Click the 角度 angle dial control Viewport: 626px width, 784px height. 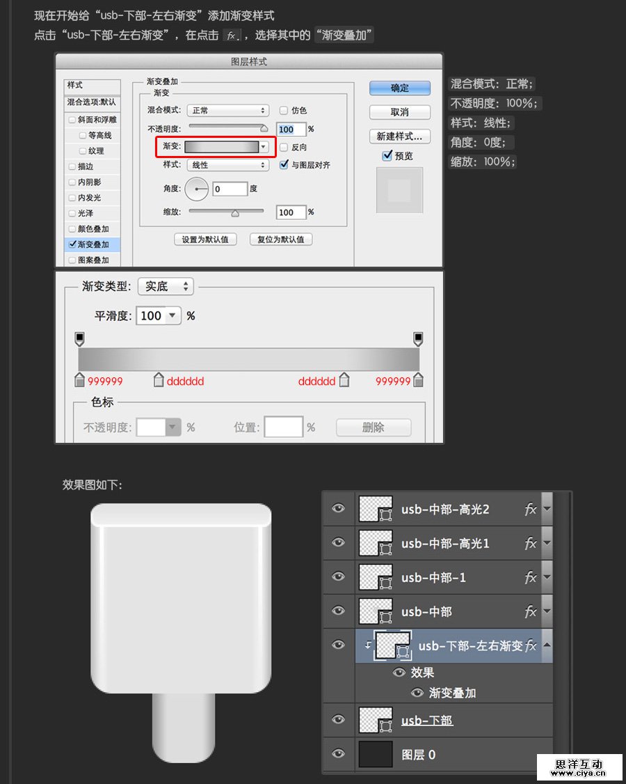195,189
